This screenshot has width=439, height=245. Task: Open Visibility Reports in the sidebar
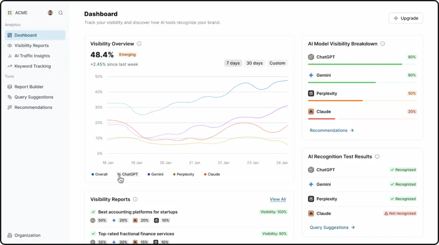[x=31, y=45]
